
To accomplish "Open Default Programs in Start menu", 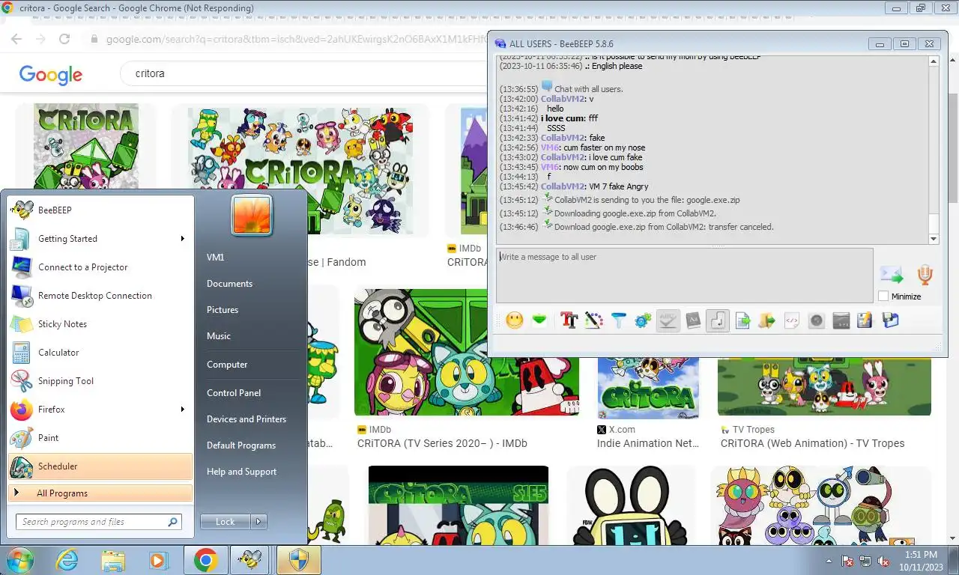I will click(241, 445).
